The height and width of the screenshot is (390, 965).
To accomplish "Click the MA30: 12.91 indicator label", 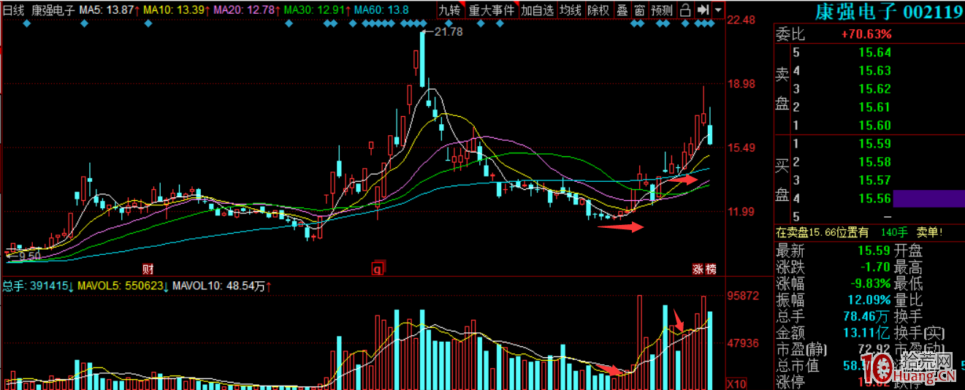I will pos(318,11).
